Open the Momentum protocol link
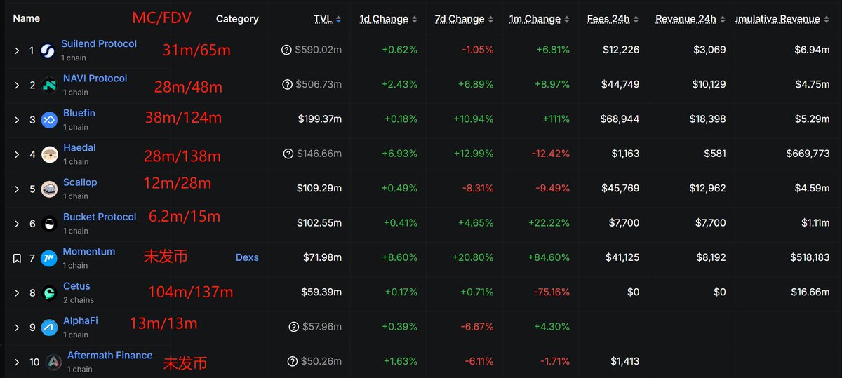842x378 pixels. [x=89, y=251]
